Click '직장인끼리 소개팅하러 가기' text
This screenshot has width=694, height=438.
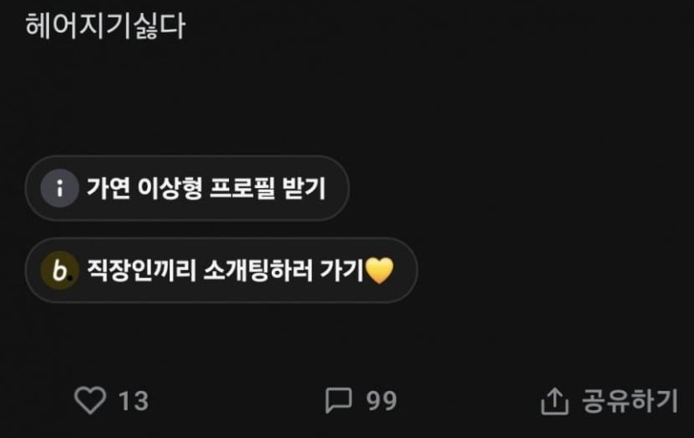pos(226,270)
